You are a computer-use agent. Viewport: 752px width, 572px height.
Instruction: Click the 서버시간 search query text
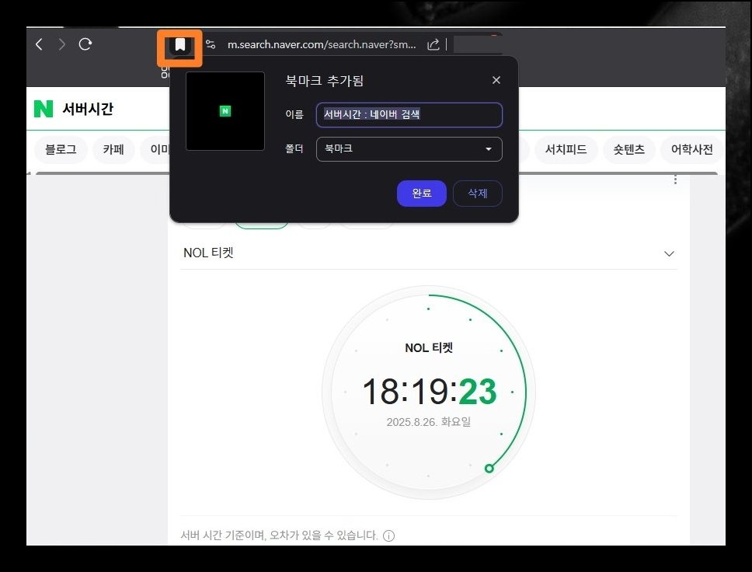pyautogui.click(x=88, y=109)
